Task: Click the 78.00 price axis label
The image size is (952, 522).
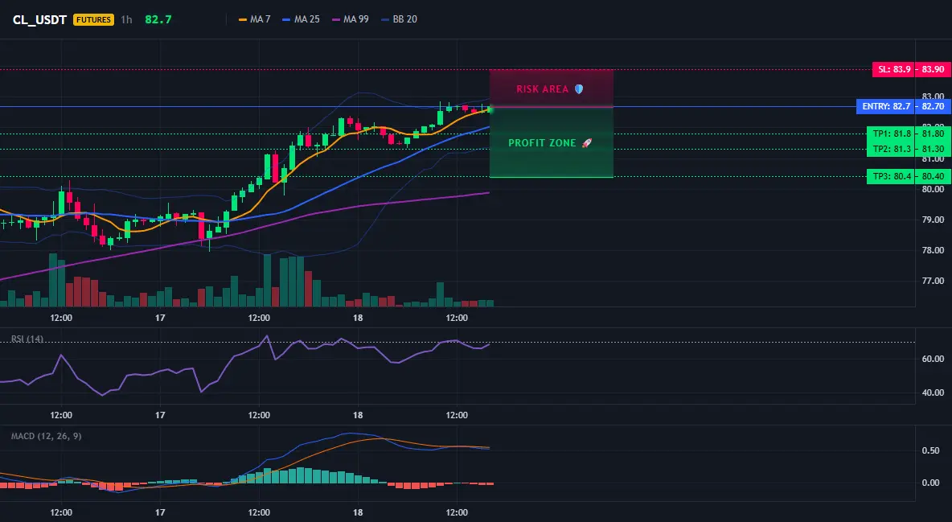Action: click(934, 250)
